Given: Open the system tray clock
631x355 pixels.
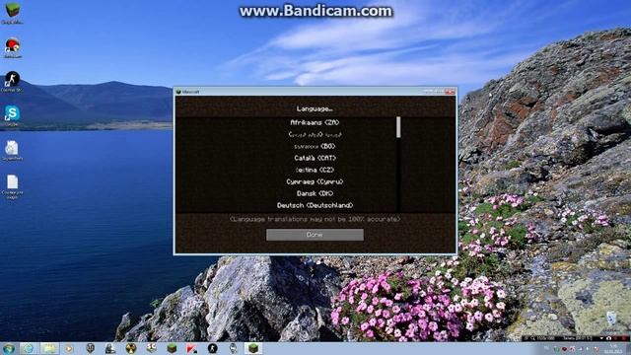Looking at the screenshot, I should tap(613, 348).
